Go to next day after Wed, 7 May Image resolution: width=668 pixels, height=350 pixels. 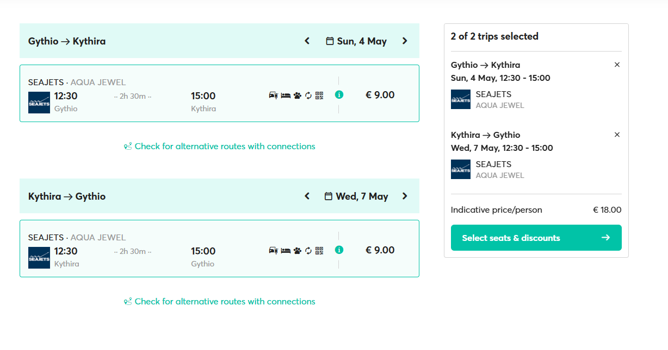tap(405, 196)
